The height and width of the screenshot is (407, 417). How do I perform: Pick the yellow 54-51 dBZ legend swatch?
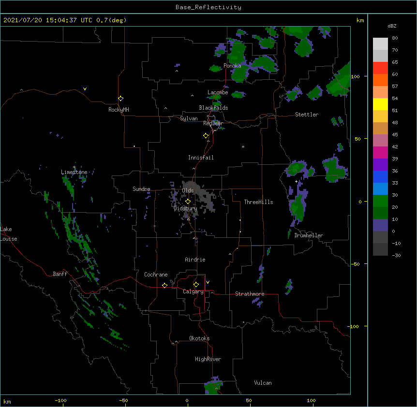coord(380,104)
